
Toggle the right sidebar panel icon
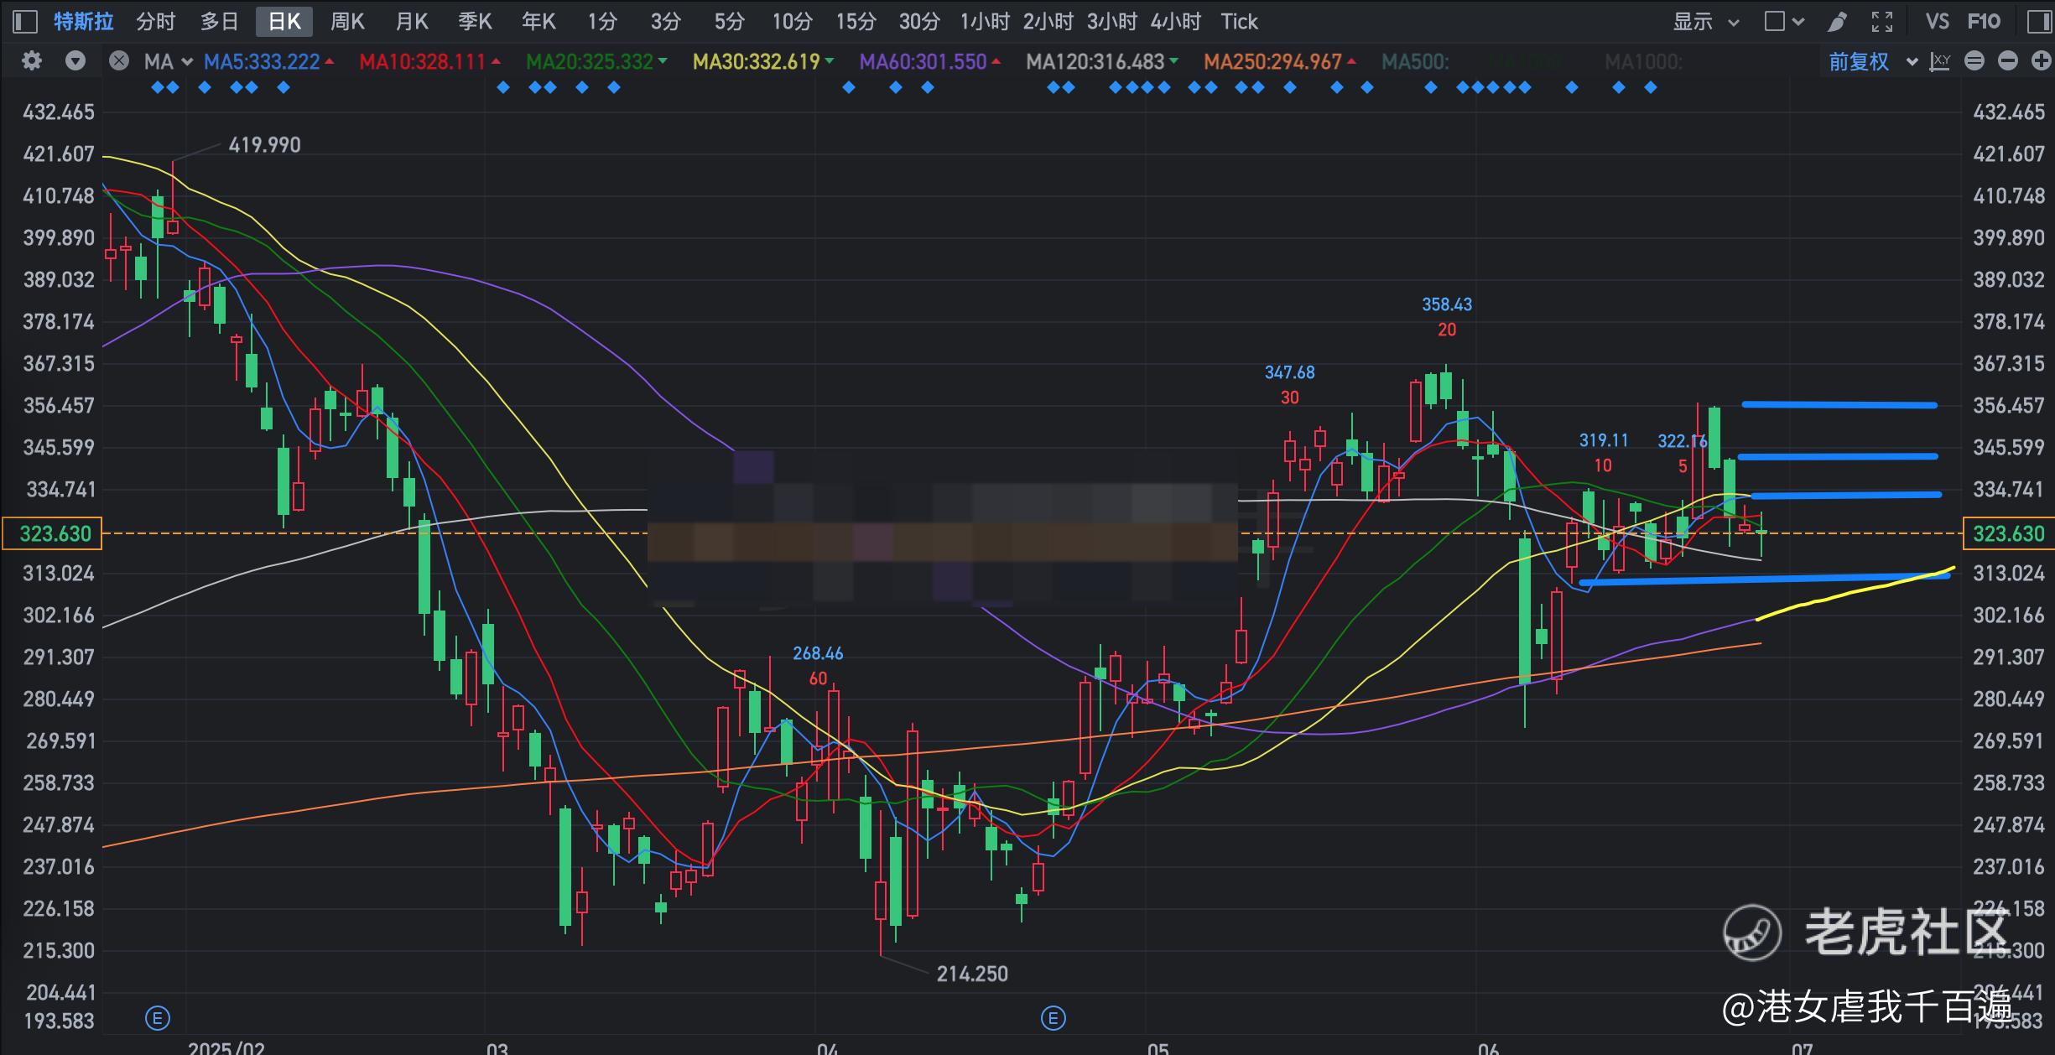(2039, 21)
